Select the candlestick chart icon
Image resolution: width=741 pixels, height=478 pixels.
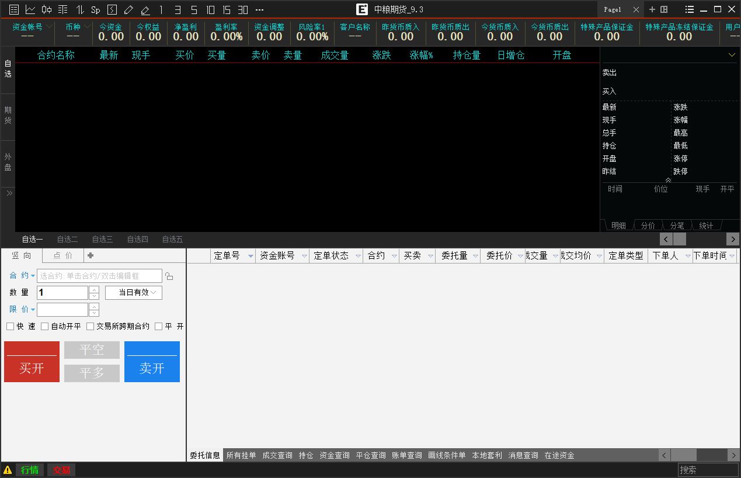tap(47, 9)
